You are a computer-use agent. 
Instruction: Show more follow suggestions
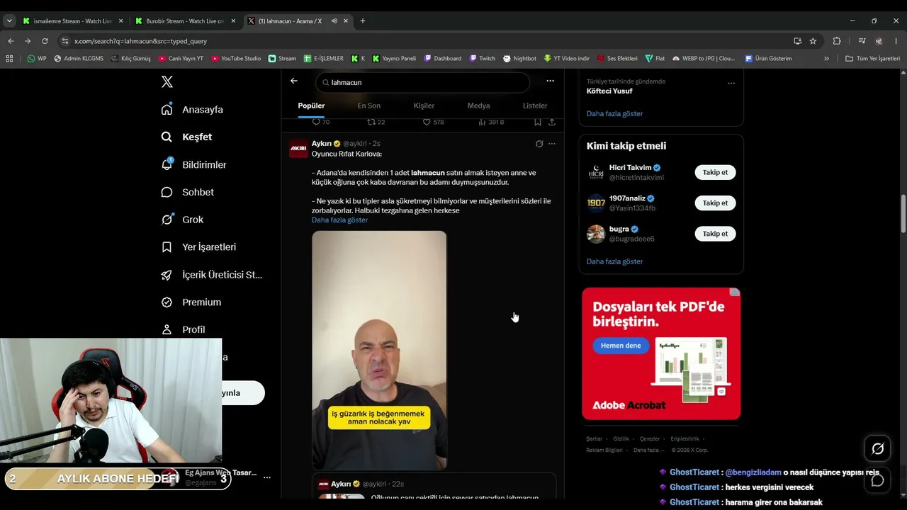click(614, 261)
